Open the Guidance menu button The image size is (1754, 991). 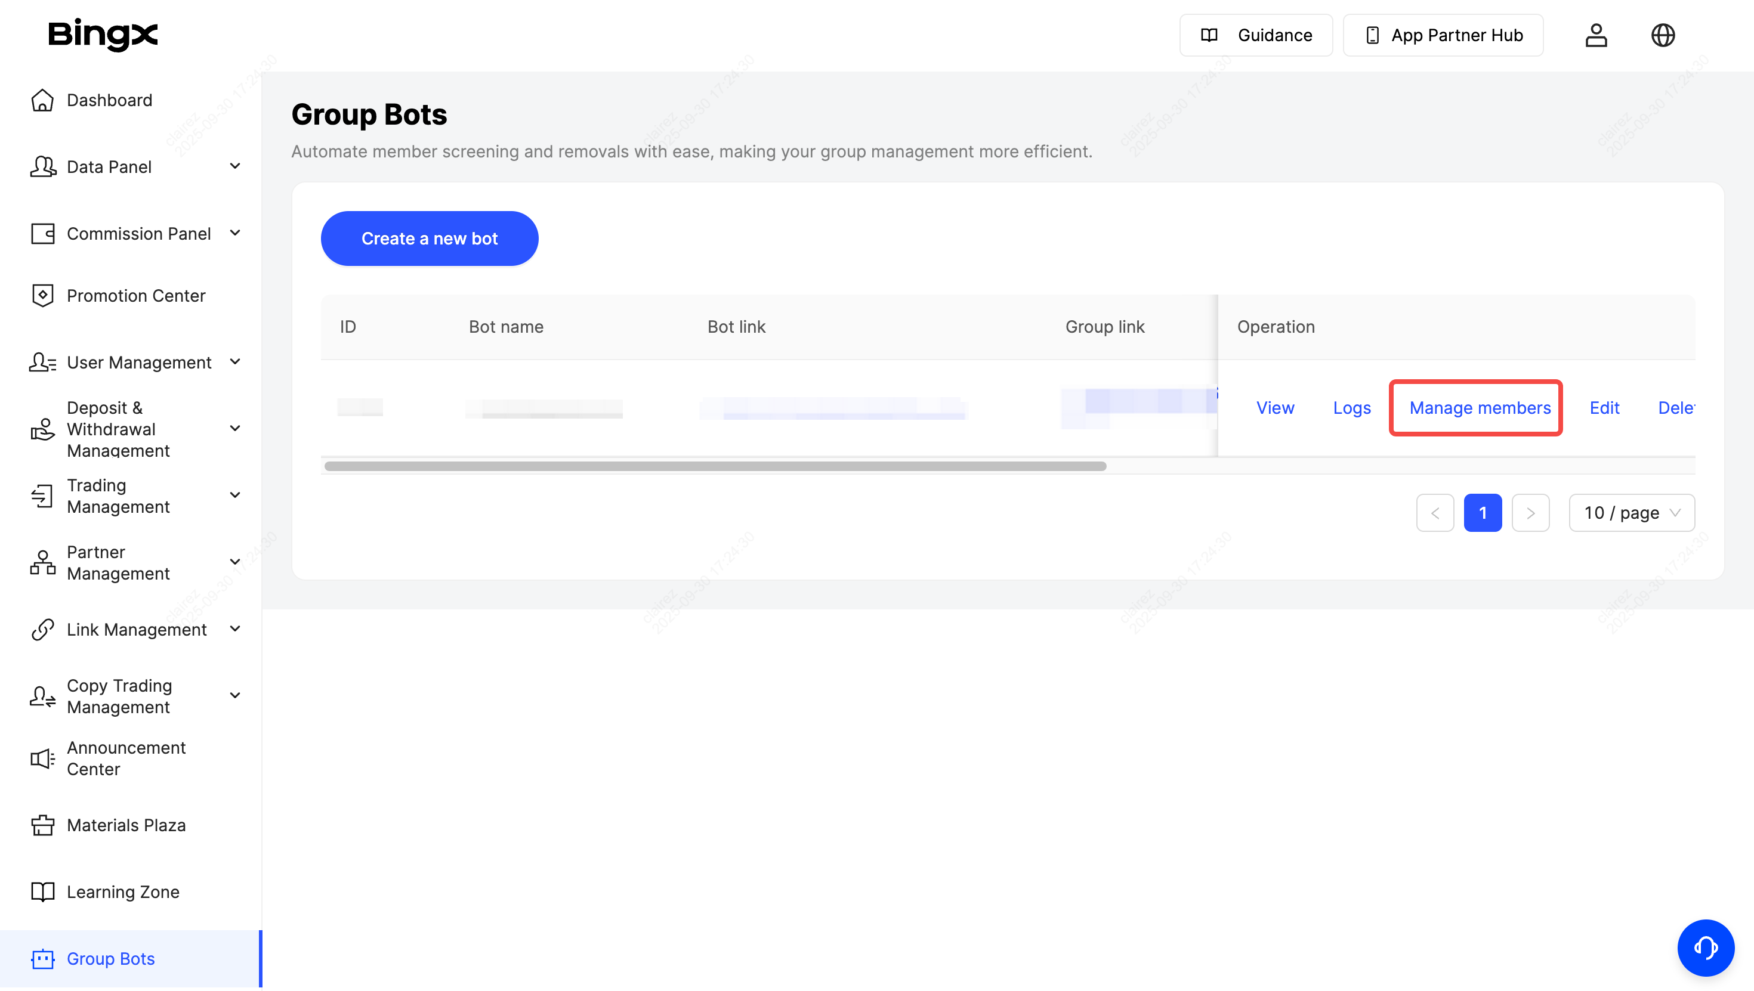[1256, 35]
